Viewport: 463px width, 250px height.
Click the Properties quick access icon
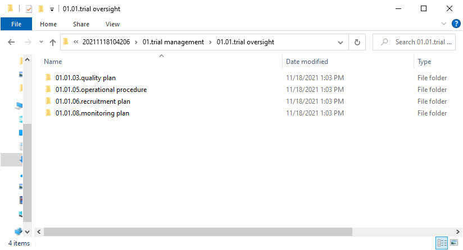(x=29, y=9)
